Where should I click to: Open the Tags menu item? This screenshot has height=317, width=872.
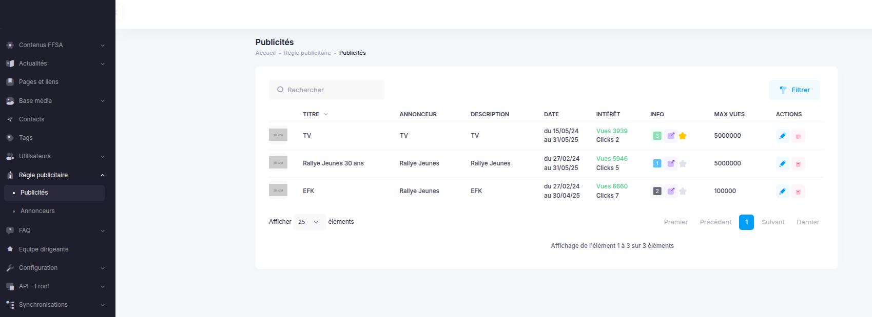coord(26,138)
